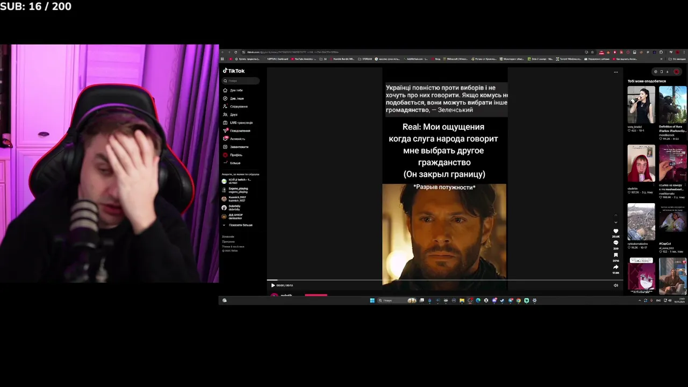The image size is (688, 387).
Task: Like the video with the heart icon
Action: pyautogui.click(x=616, y=231)
